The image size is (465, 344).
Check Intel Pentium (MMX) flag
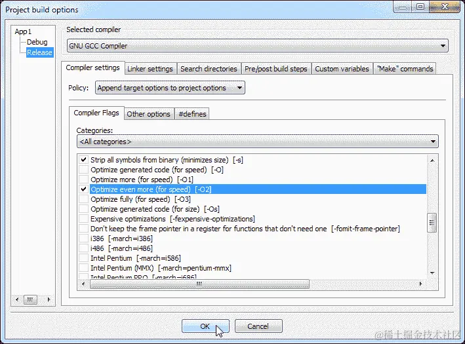tap(84, 268)
